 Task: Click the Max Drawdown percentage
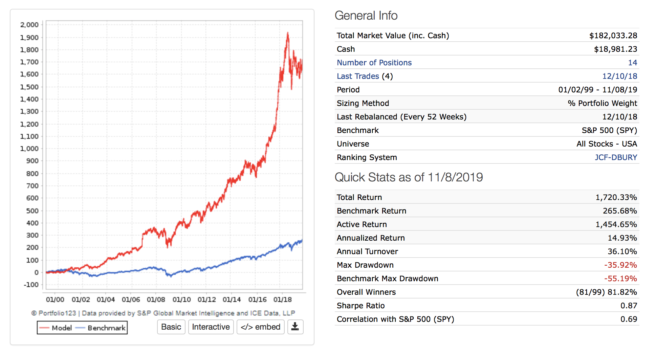[x=620, y=265]
